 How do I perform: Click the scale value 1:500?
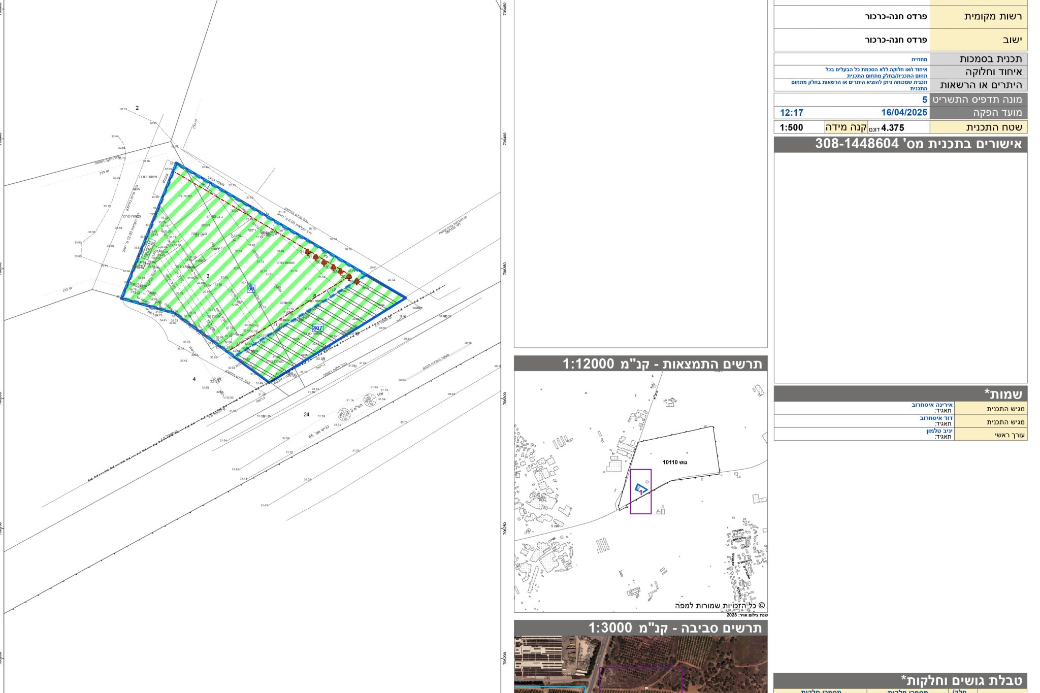point(791,127)
